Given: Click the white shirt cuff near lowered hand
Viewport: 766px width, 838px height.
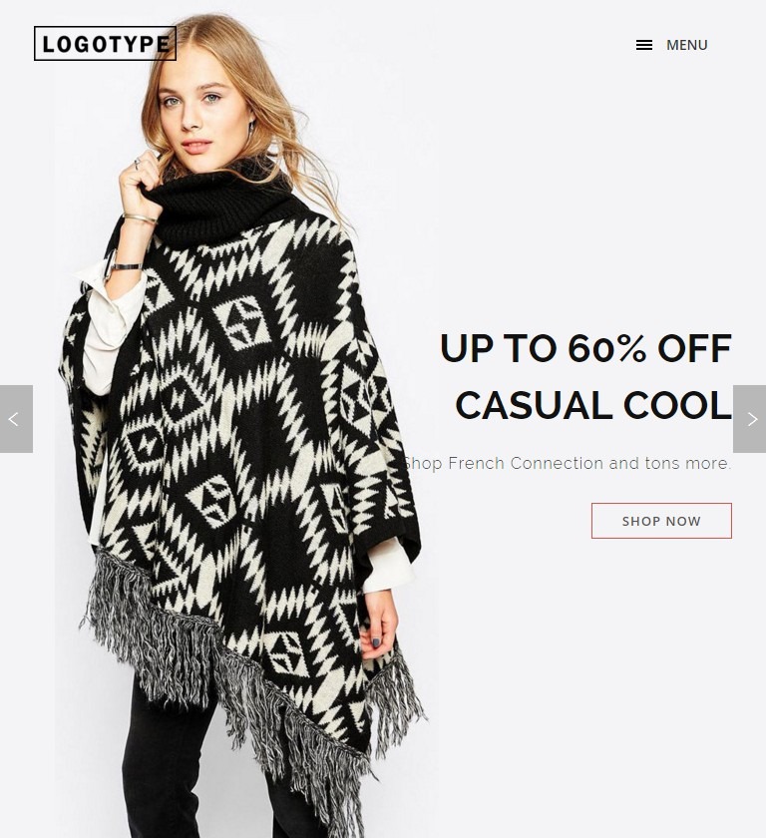Looking at the screenshot, I should pyautogui.click(x=389, y=570).
